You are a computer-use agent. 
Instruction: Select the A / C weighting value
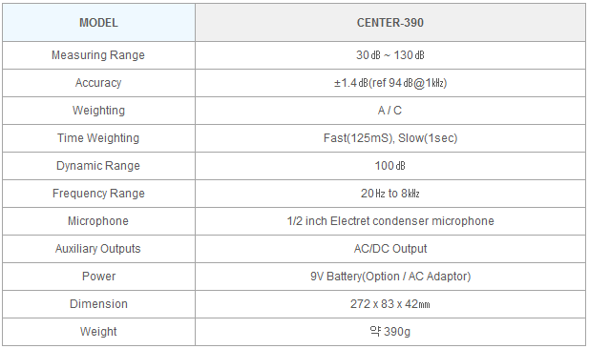coord(389,111)
